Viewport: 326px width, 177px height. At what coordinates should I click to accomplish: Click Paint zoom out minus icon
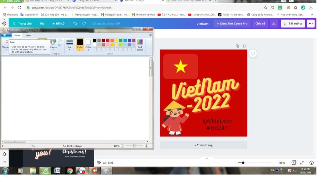point(123,146)
